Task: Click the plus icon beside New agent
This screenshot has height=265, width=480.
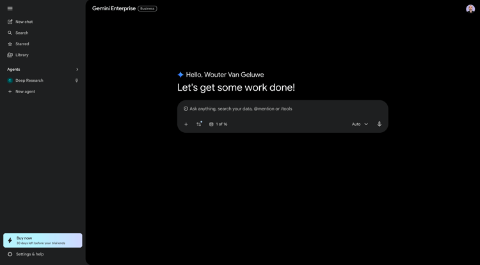Action: pyautogui.click(x=10, y=91)
